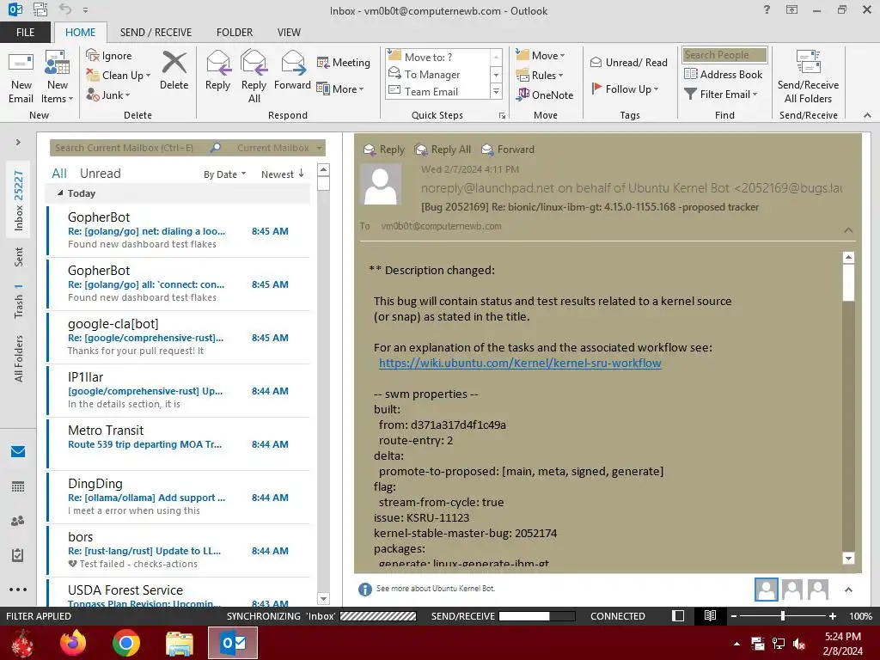This screenshot has height=660, width=880.
Task: Open the Filter Email dropdown
Action: tap(721, 95)
